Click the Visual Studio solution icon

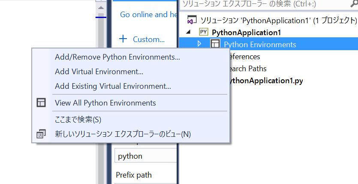click(x=192, y=20)
